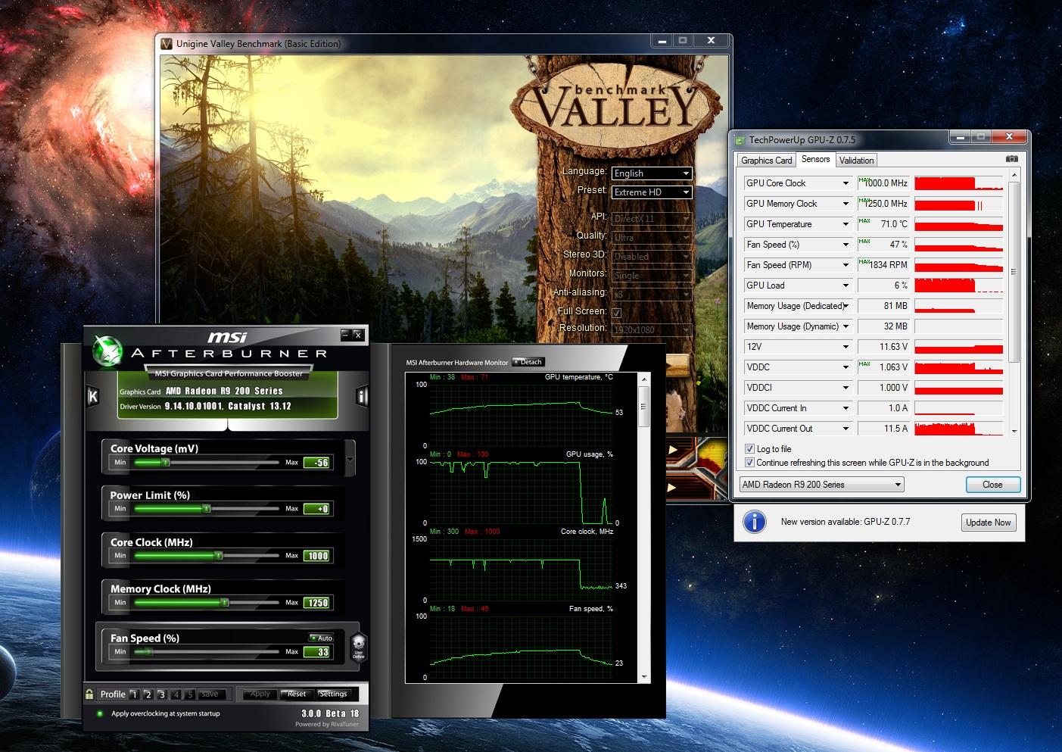The image size is (1062, 752).
Task: Open the GPU Memory Clock sensor dropdown
Action: point(846,204)
